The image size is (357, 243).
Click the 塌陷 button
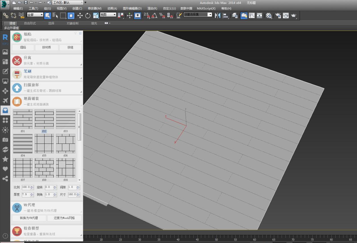pos(23,47)
